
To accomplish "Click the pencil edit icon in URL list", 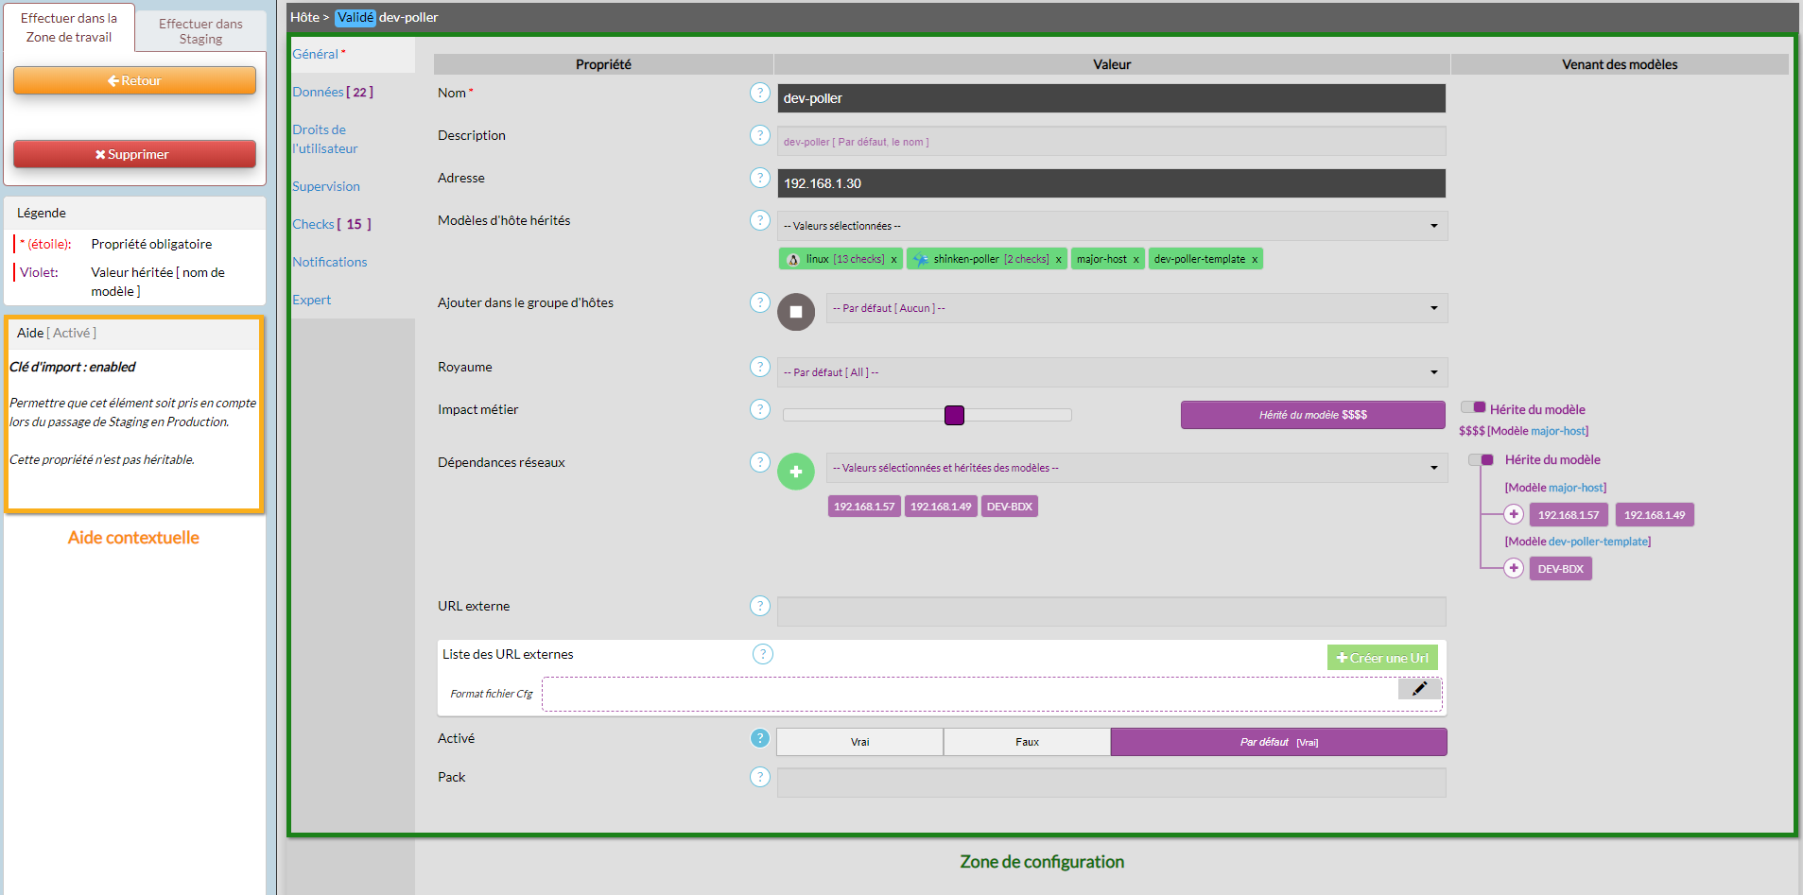I will click(1418, 689).
